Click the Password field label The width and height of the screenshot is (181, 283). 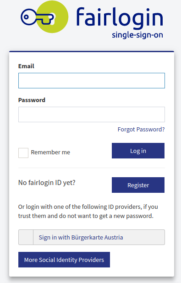tap(32, 100)
